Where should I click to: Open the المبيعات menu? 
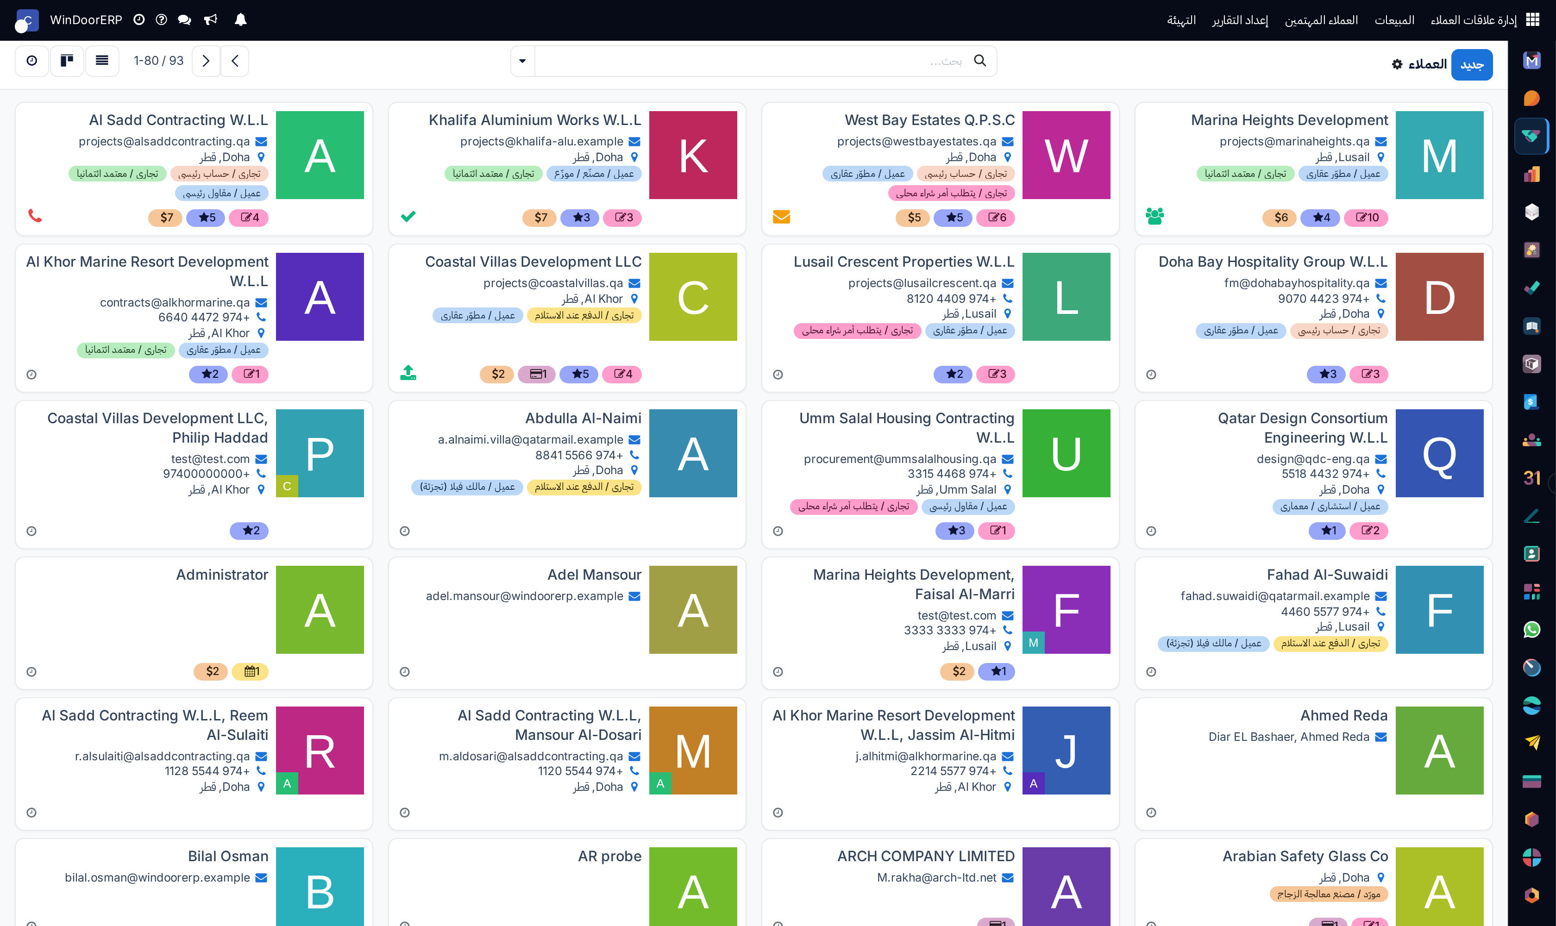click(1394, 20)
